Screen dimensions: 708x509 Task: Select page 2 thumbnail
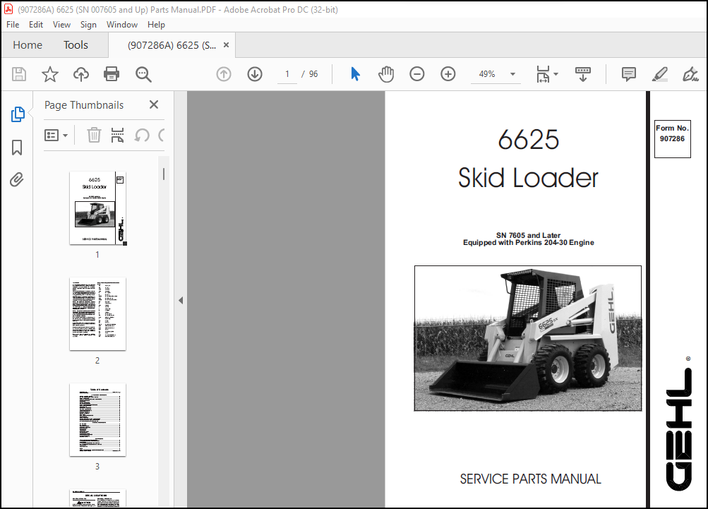pyautogui.click(x=97, y=314)
